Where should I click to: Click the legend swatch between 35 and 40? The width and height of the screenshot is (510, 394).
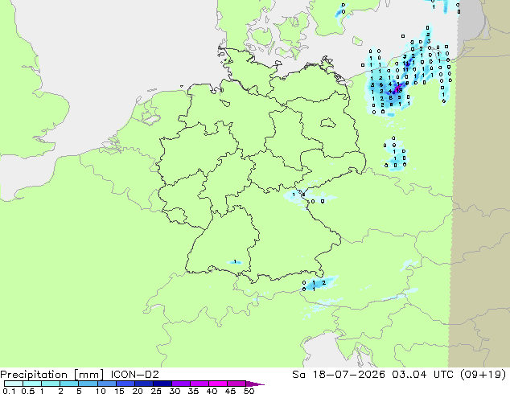point(199,384)
